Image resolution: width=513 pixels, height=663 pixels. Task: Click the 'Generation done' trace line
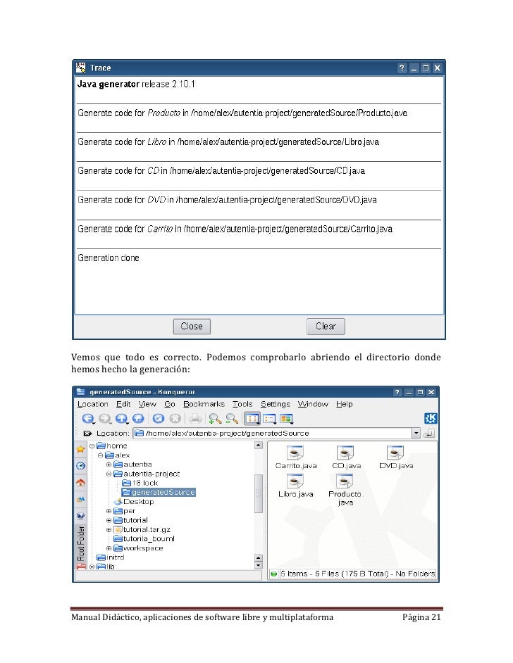click(109, 258)
